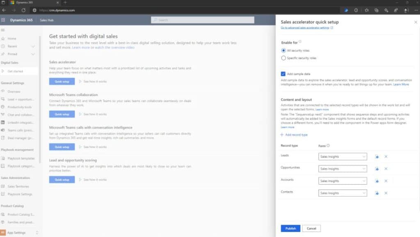Click the form action icon for Leads
The image size is (420, 237).
[377, 157]
